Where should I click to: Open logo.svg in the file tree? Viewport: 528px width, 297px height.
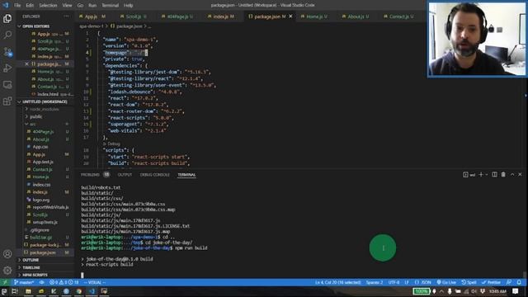click(41, 200)
